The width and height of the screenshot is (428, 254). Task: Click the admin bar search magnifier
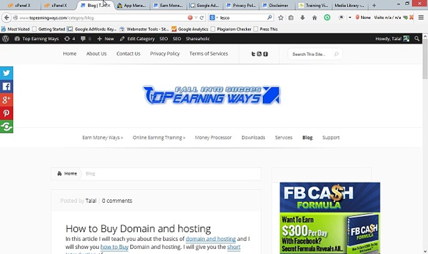pyautogui.click(x=417, y=39)
